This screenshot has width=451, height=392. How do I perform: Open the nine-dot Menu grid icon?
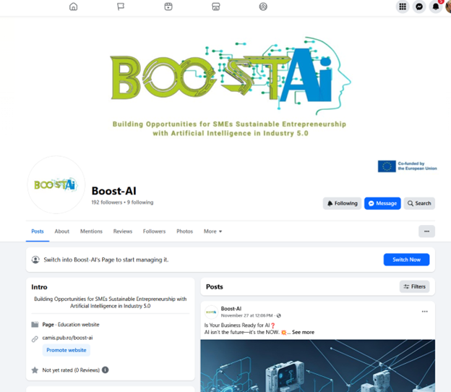coord(403,7)
